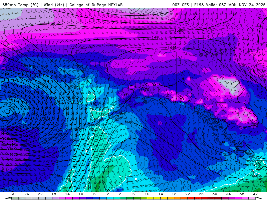Click the "1500" contour label
The height and width of the screenshot is (200, 267).
pos(129,122)
